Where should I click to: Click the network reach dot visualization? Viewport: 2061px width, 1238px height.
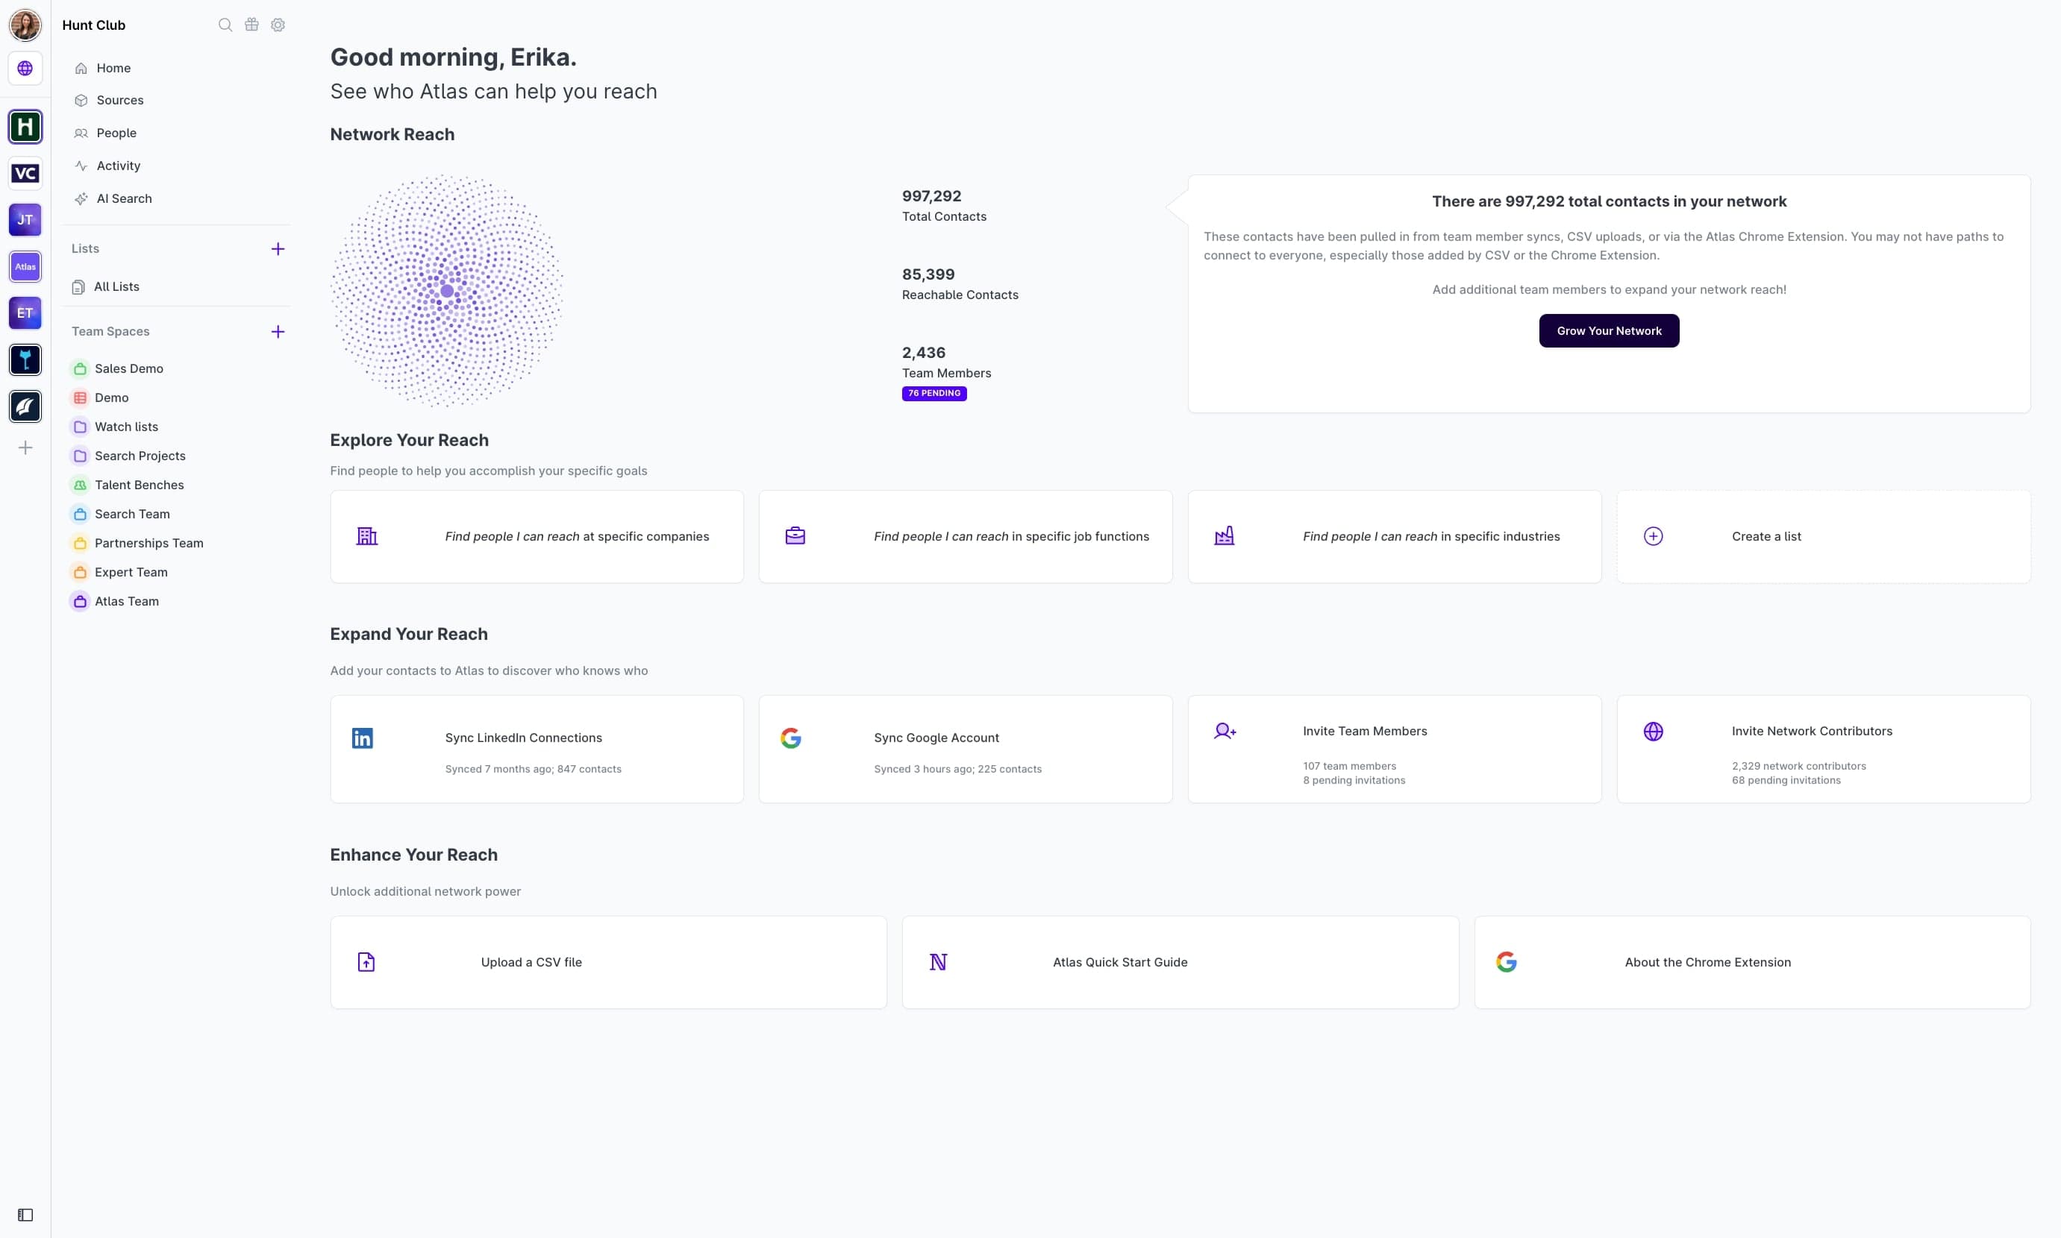446,291
